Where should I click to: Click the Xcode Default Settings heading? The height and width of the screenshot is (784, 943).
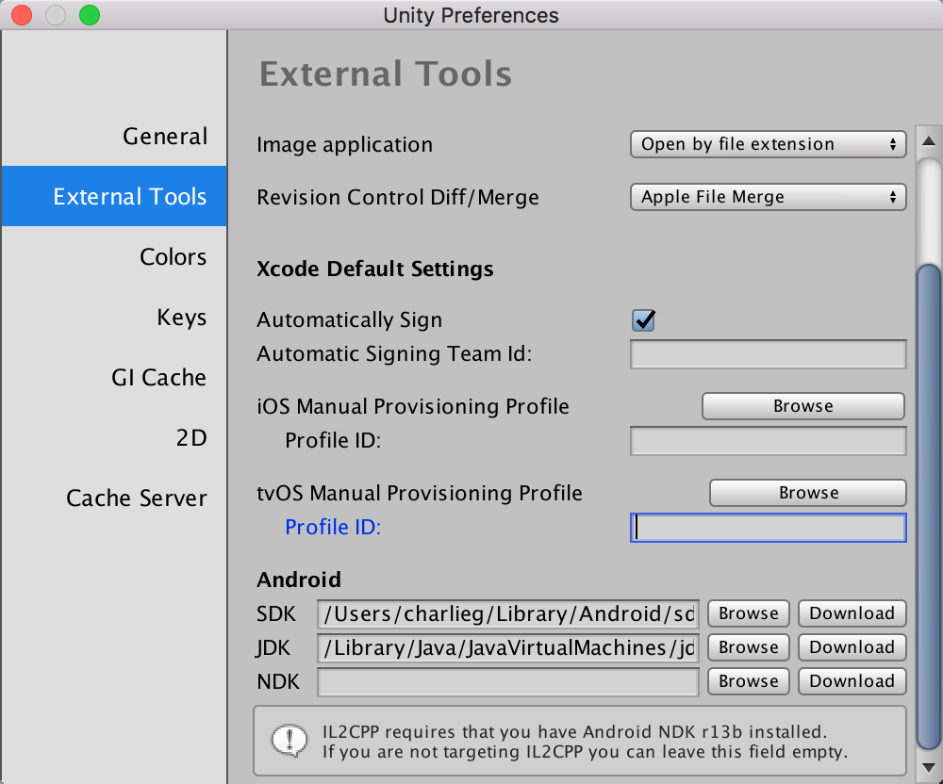coord(374,269)
